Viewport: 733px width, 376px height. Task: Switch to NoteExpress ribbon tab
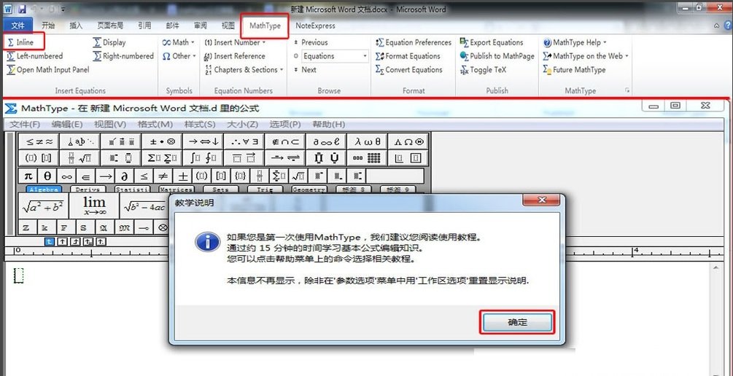point(316,26)
